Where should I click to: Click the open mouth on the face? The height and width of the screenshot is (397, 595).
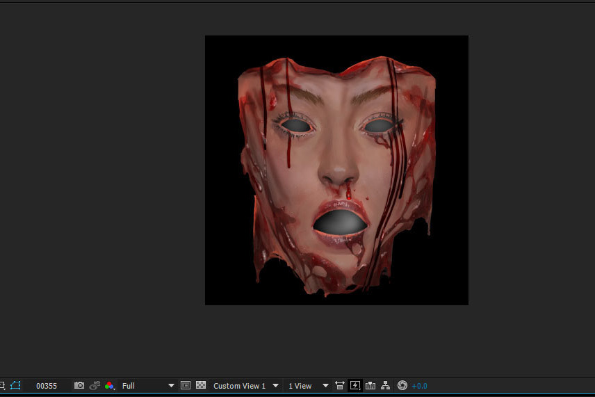tap(340, 222)
